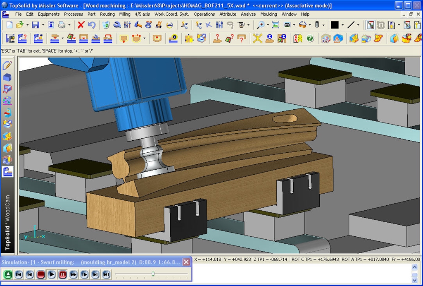Select the pencil sketch icon in left sidebar

coord(7,65)
